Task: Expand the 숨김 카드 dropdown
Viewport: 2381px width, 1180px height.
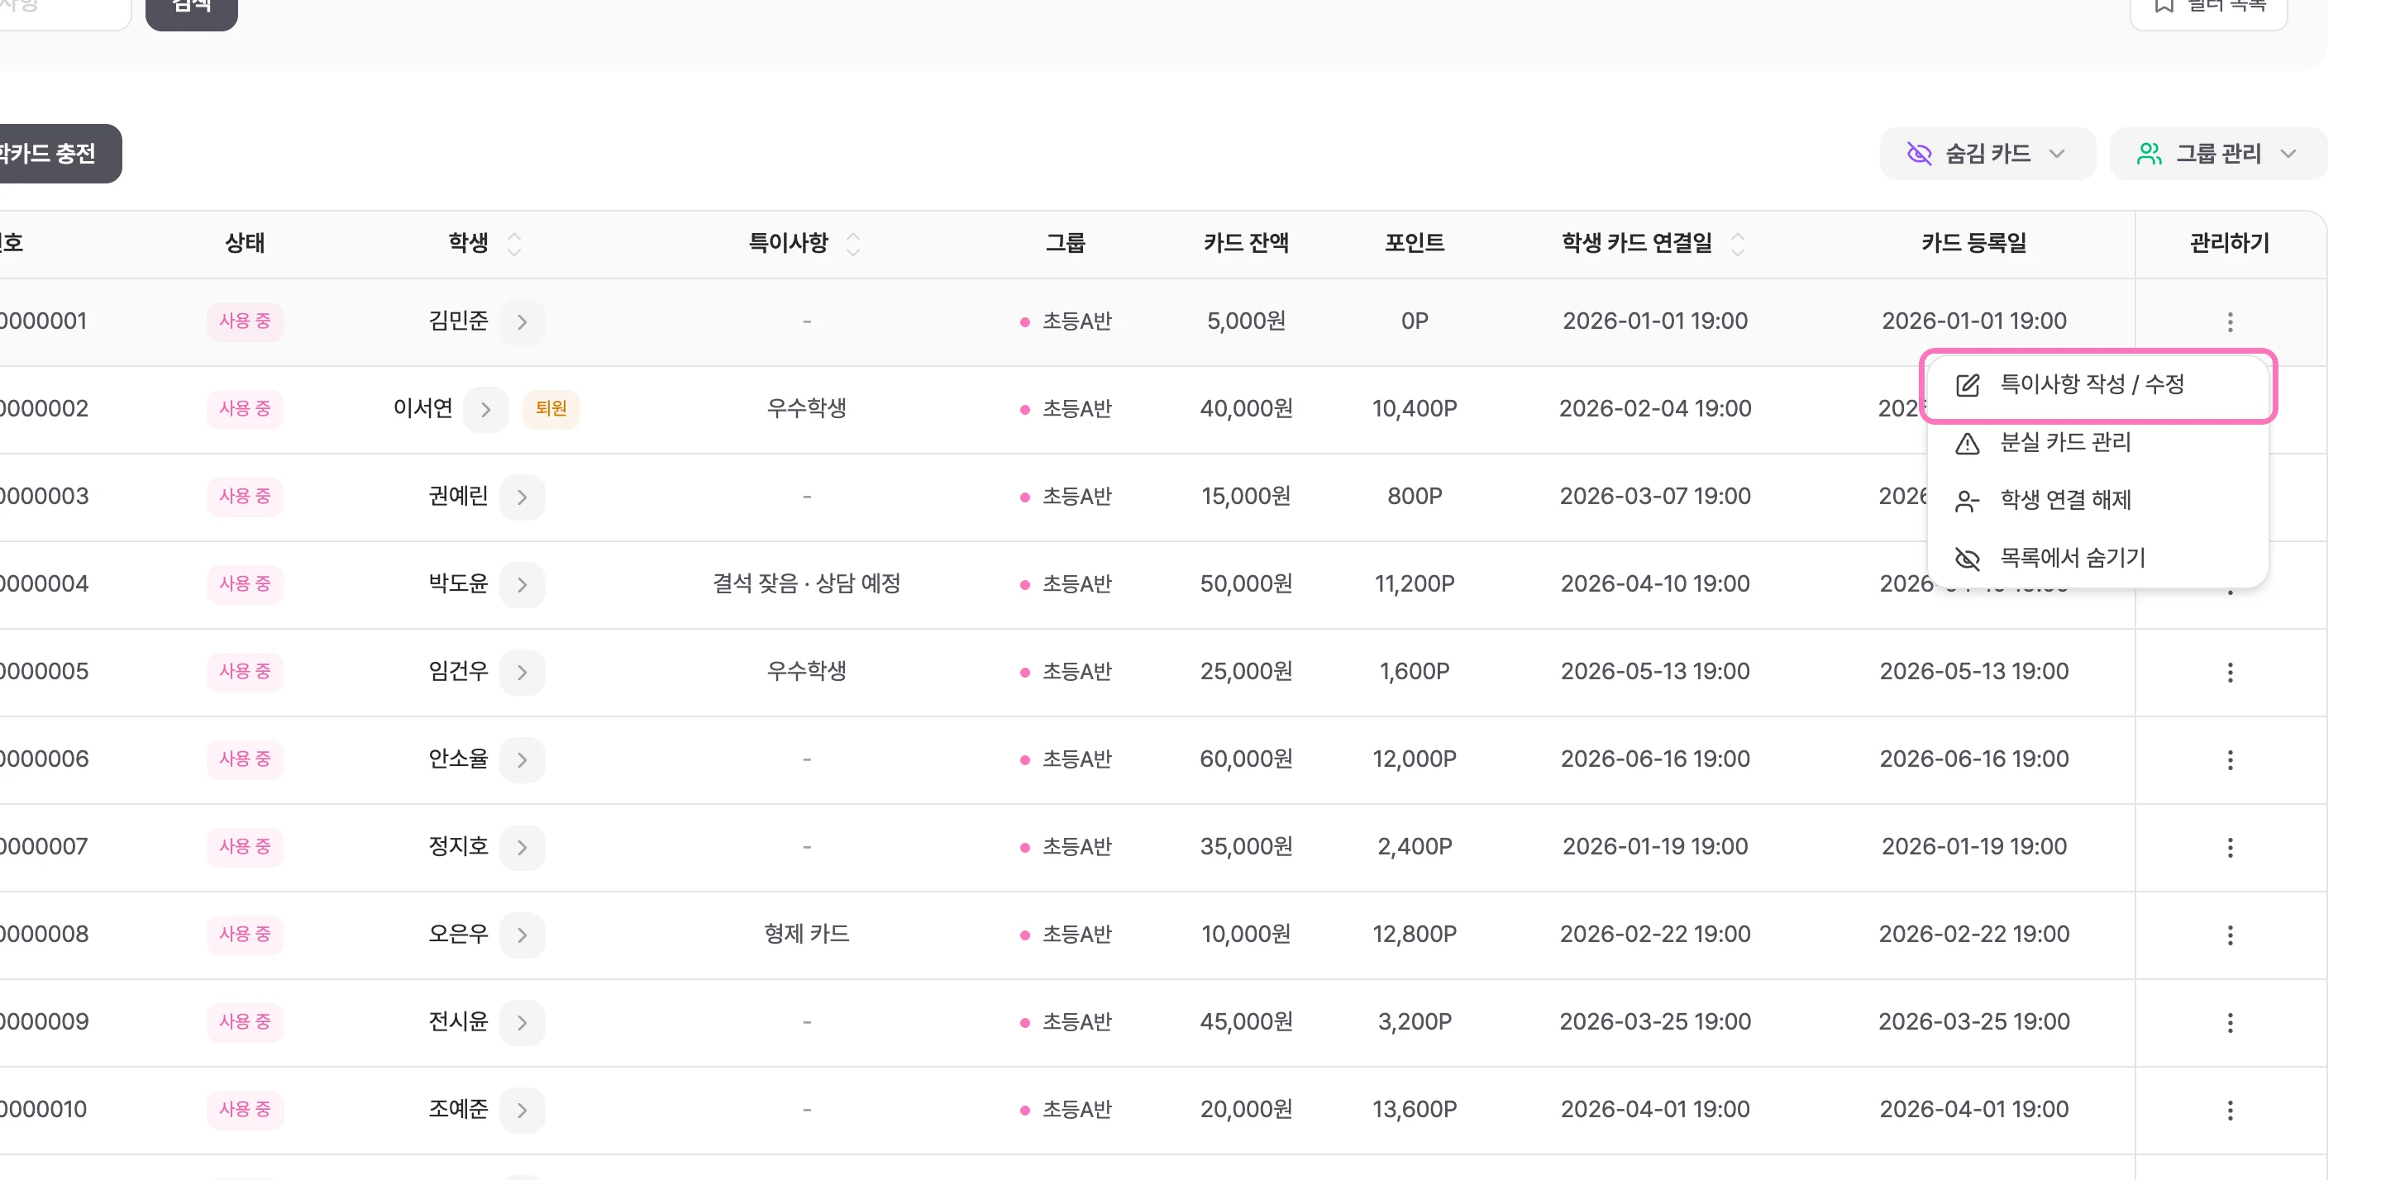Action: coord(1987,154)
